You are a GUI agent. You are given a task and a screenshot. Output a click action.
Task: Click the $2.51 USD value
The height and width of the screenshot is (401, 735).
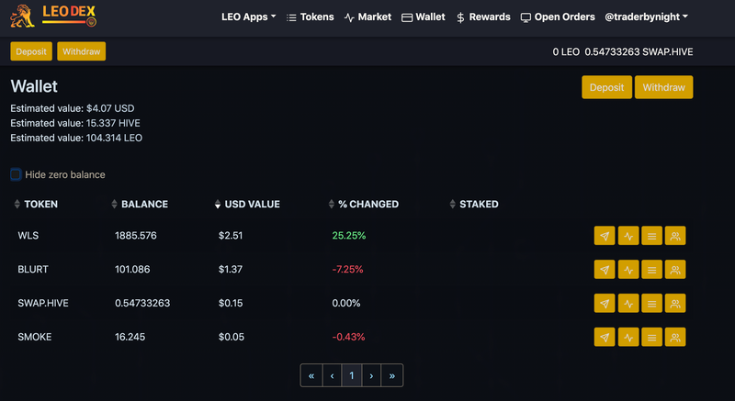[x=231, y=235]
